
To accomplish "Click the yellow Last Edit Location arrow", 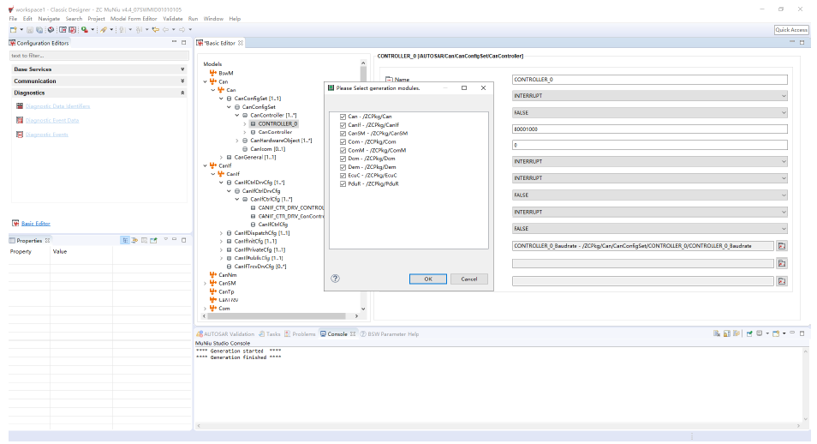I will tap(155, 30).
